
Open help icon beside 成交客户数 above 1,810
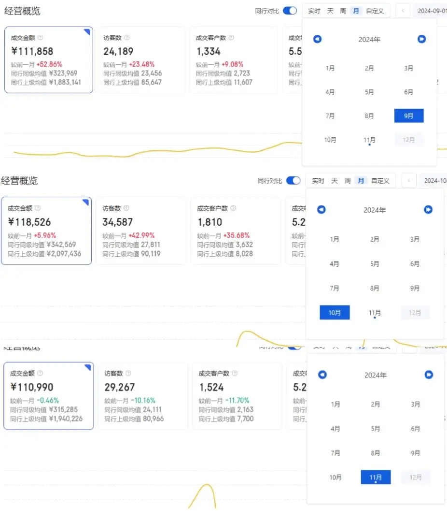233,208
